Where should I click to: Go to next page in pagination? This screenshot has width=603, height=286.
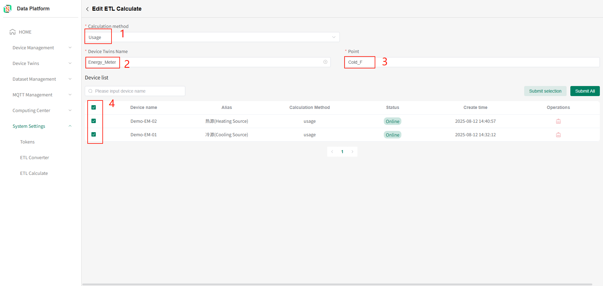pos(352,152)
